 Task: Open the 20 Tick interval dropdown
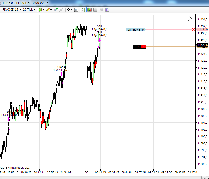click(x=29, y=10)
